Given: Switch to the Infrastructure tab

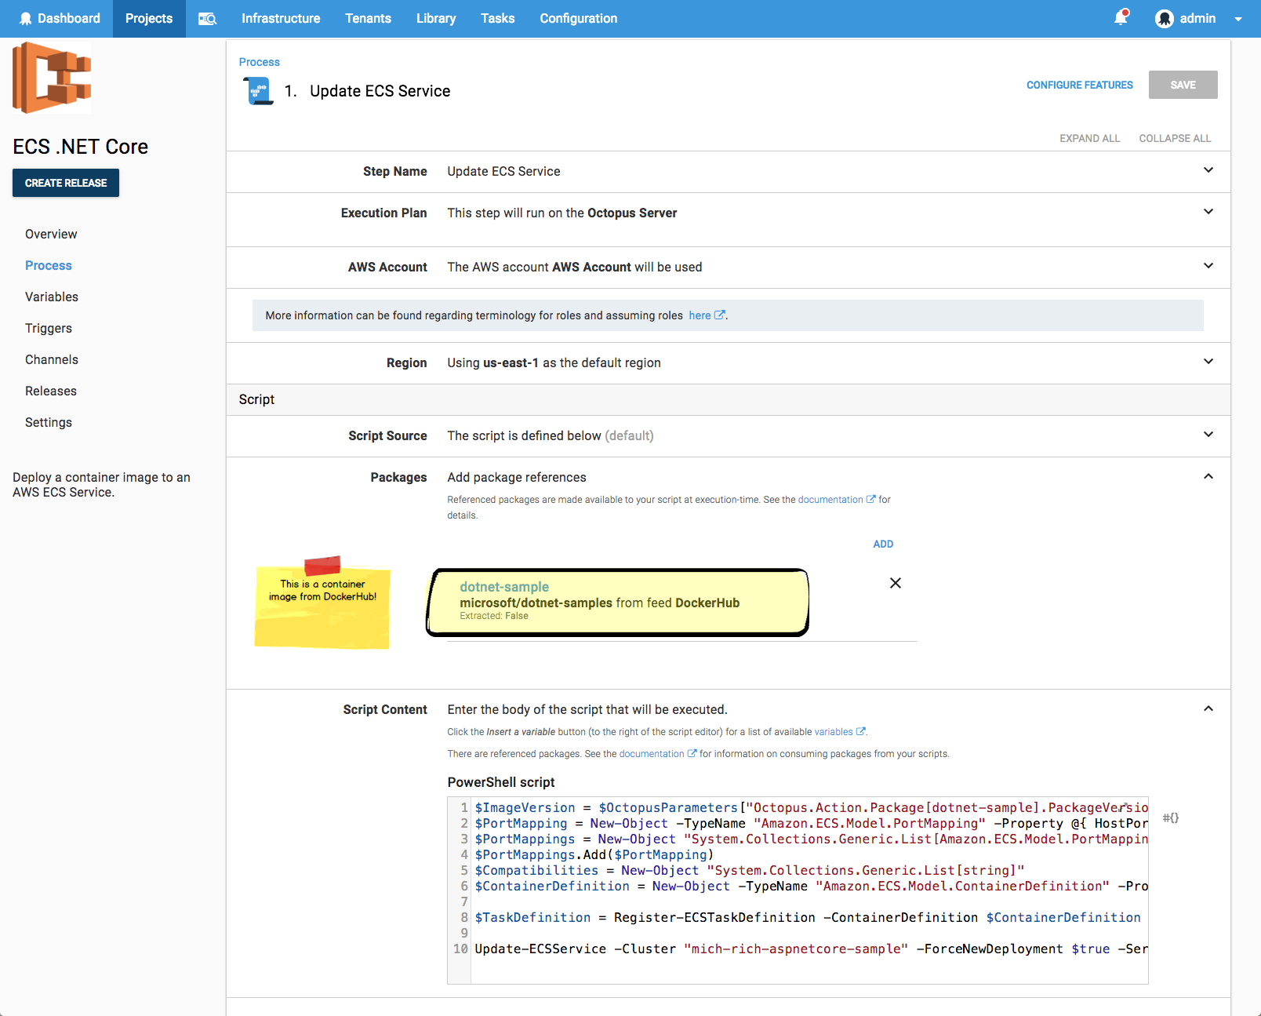Looking at the screenshot, I should point(281,18).
